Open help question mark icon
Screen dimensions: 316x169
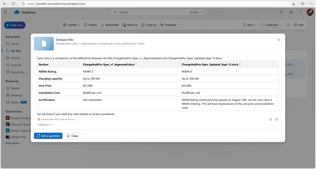301,12
